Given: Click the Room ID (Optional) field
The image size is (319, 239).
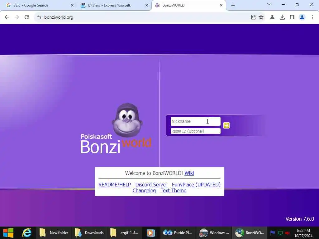Looking at the screenshot, I should coord(196,131).
